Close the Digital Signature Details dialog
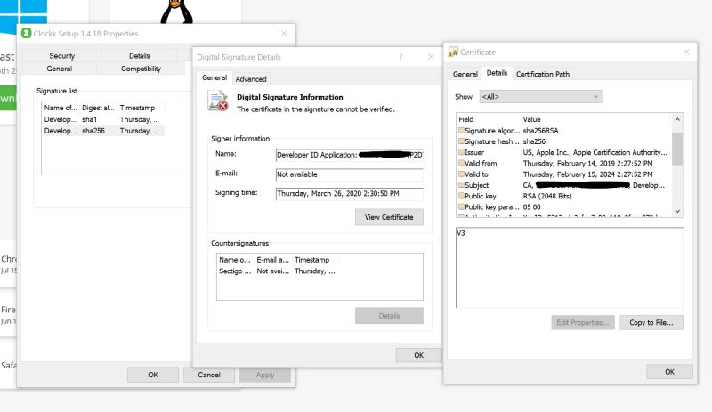The width and height of the screenshot is (712, 412). click(431, 57)
